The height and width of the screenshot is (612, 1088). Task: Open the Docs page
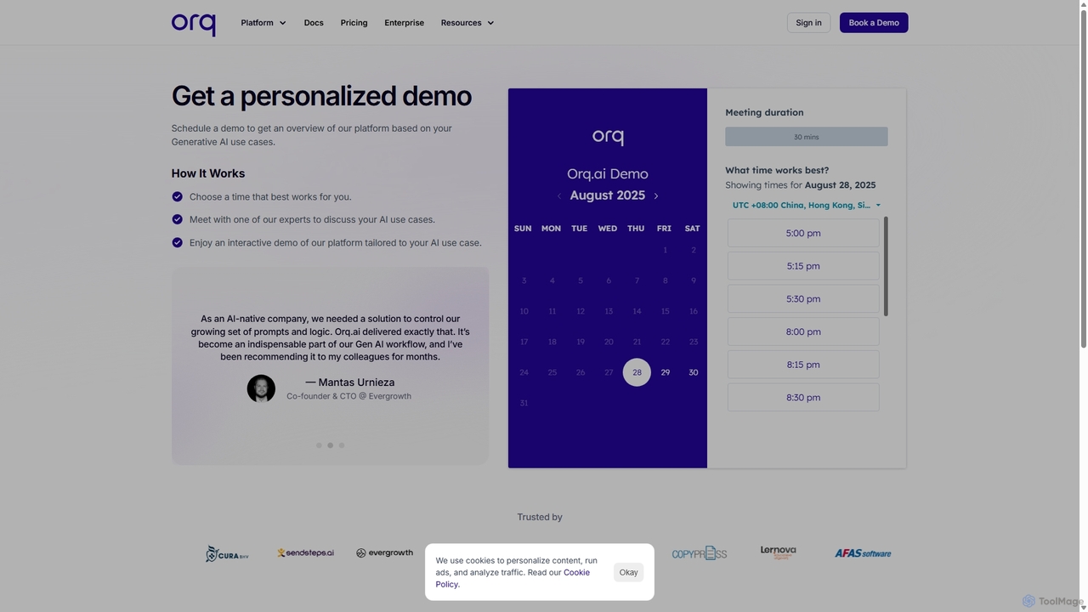pyautogui.click(x=314, y=23)
